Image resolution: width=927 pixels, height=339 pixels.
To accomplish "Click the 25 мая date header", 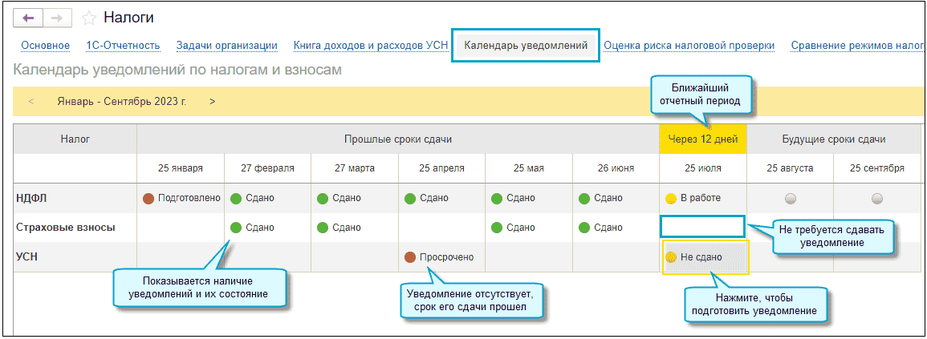I will click(529, 169).
